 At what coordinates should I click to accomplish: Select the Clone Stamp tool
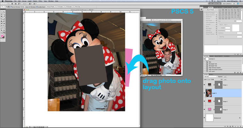tap(1, 21)
